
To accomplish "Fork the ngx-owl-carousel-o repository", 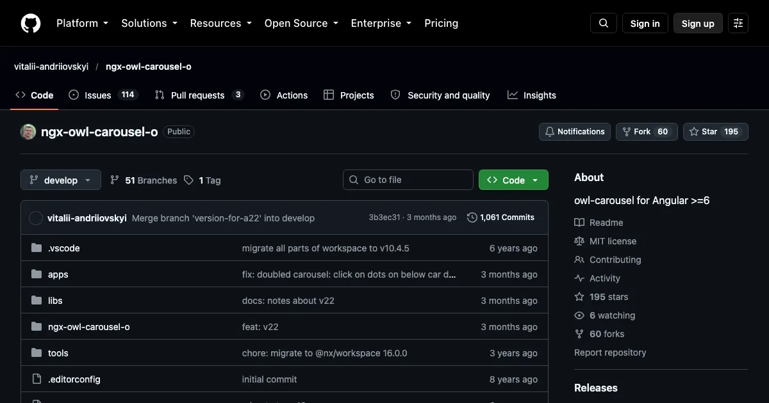I will pyautogui.click(x=647, y=132).
